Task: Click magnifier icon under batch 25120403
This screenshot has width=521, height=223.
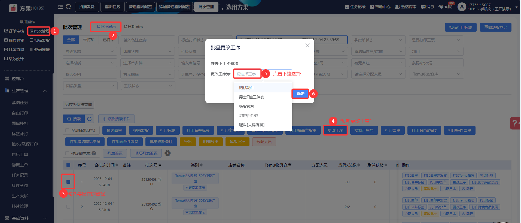Action: [152, 184]
